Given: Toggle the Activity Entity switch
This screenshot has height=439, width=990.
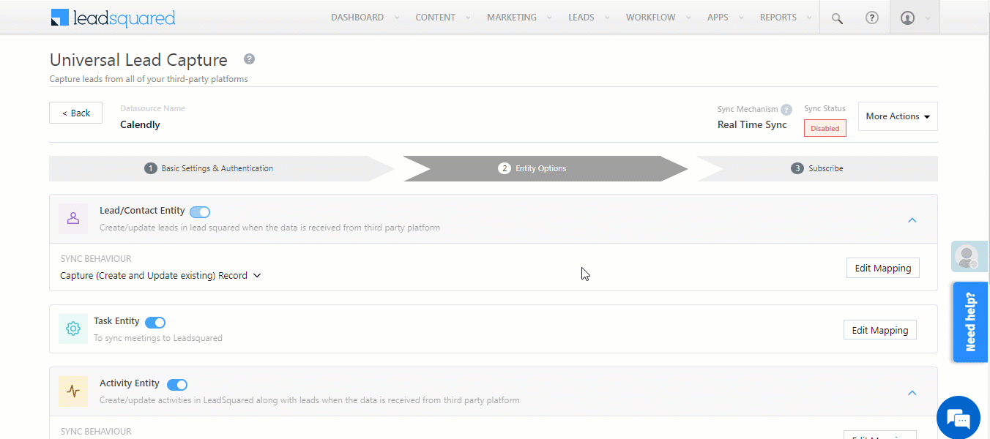Looking at the screenshot, I should [176, 384].
